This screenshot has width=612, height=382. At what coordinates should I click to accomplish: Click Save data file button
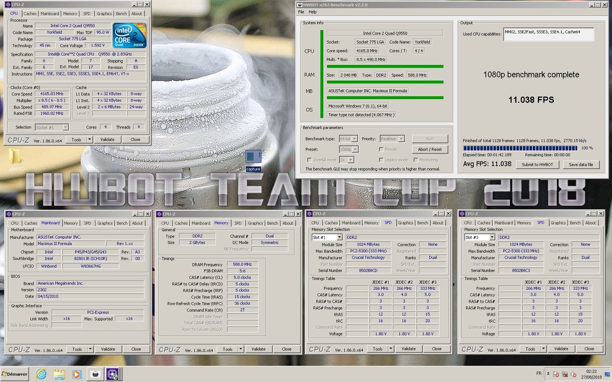point(581,165)
